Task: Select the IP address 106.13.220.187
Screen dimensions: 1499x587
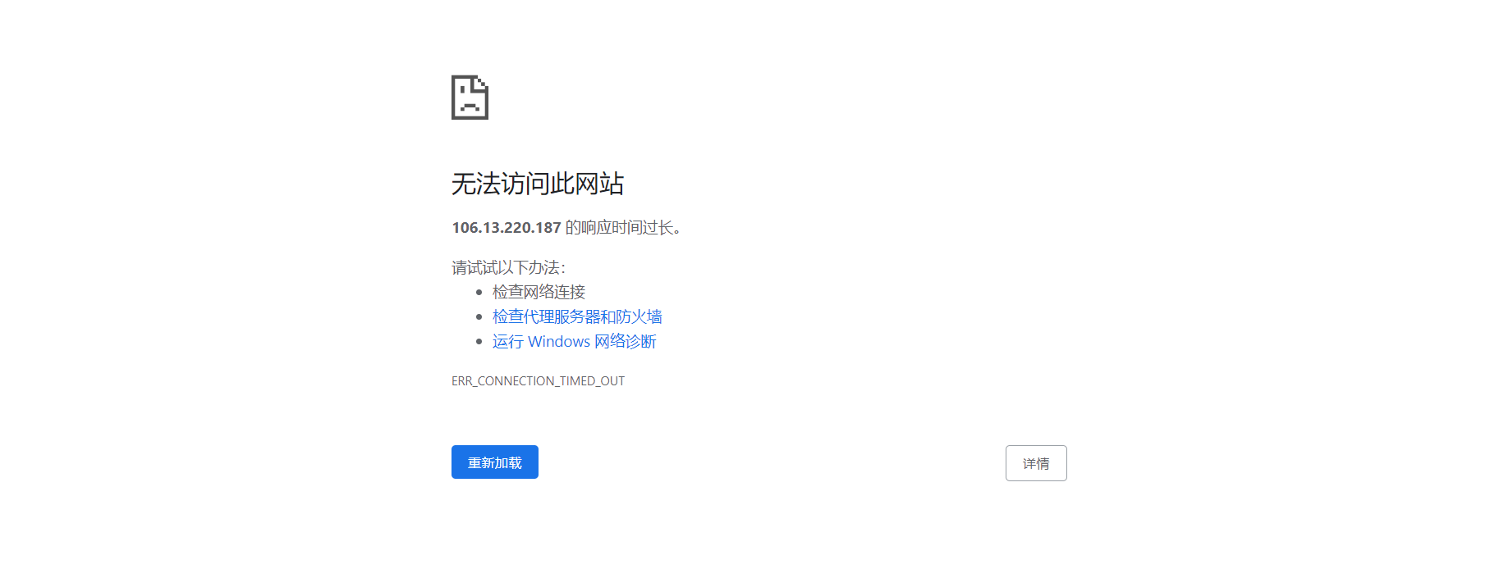Action: (507, 228)
